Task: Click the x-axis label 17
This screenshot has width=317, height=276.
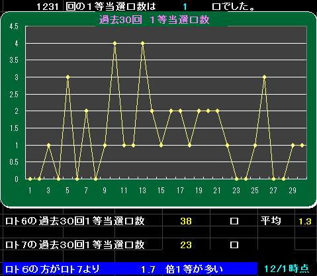Action: 180,190
